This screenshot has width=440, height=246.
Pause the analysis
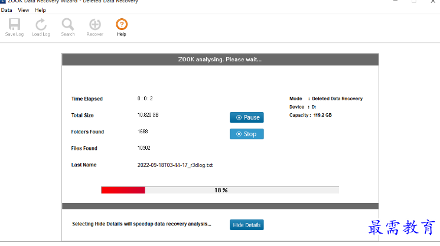tap(247, 117)
